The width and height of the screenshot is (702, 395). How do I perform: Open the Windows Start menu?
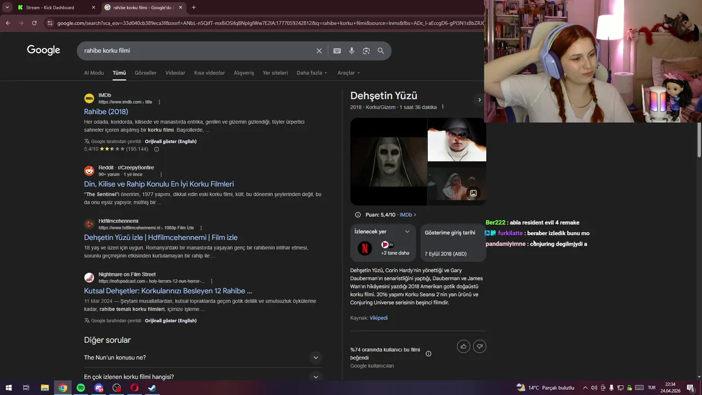[x=8, y=388]
